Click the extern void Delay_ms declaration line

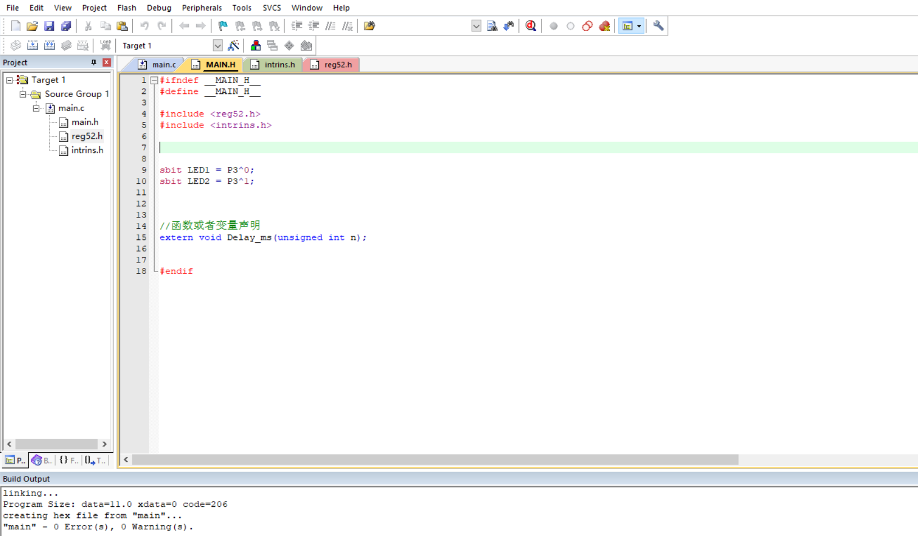(263, 238)
